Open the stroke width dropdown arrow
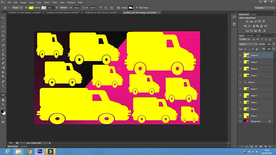Screen dimensions: 276x155 [x=57, y=8]
